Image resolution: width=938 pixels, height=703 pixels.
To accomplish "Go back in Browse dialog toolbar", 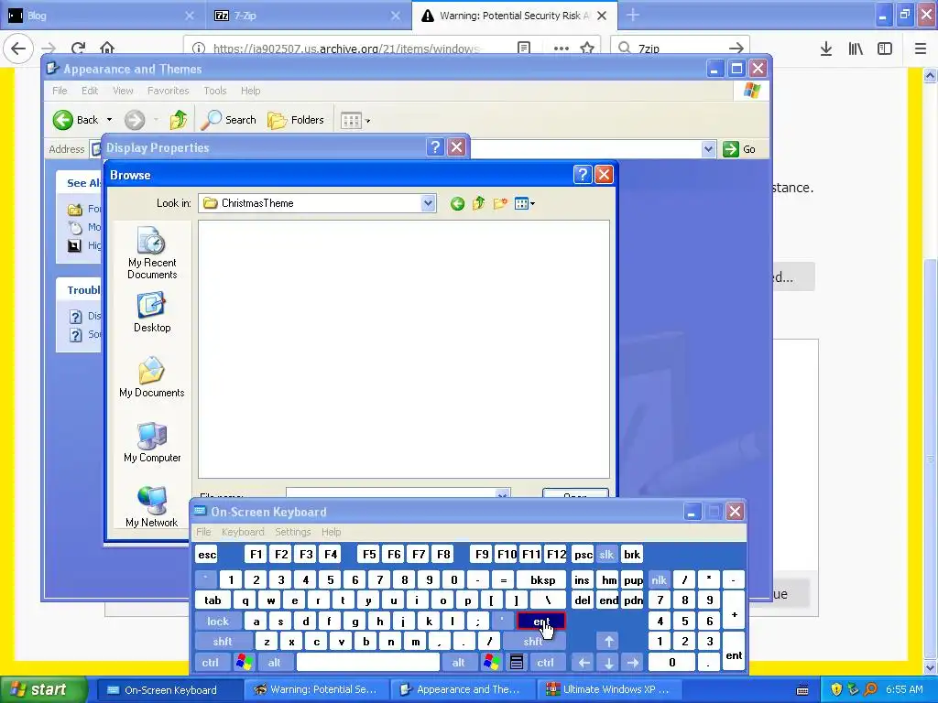I will (458, 204).
